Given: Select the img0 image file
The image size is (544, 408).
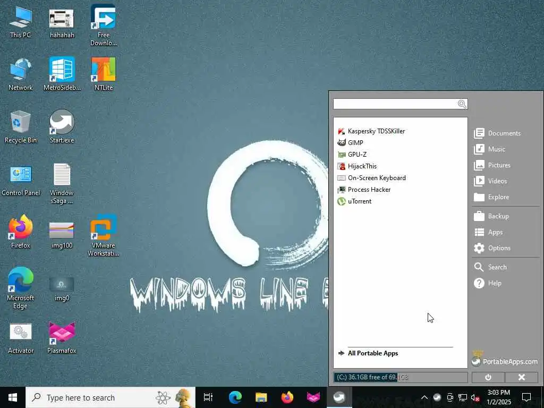Looking at the screenshot, I should [62, 288].
